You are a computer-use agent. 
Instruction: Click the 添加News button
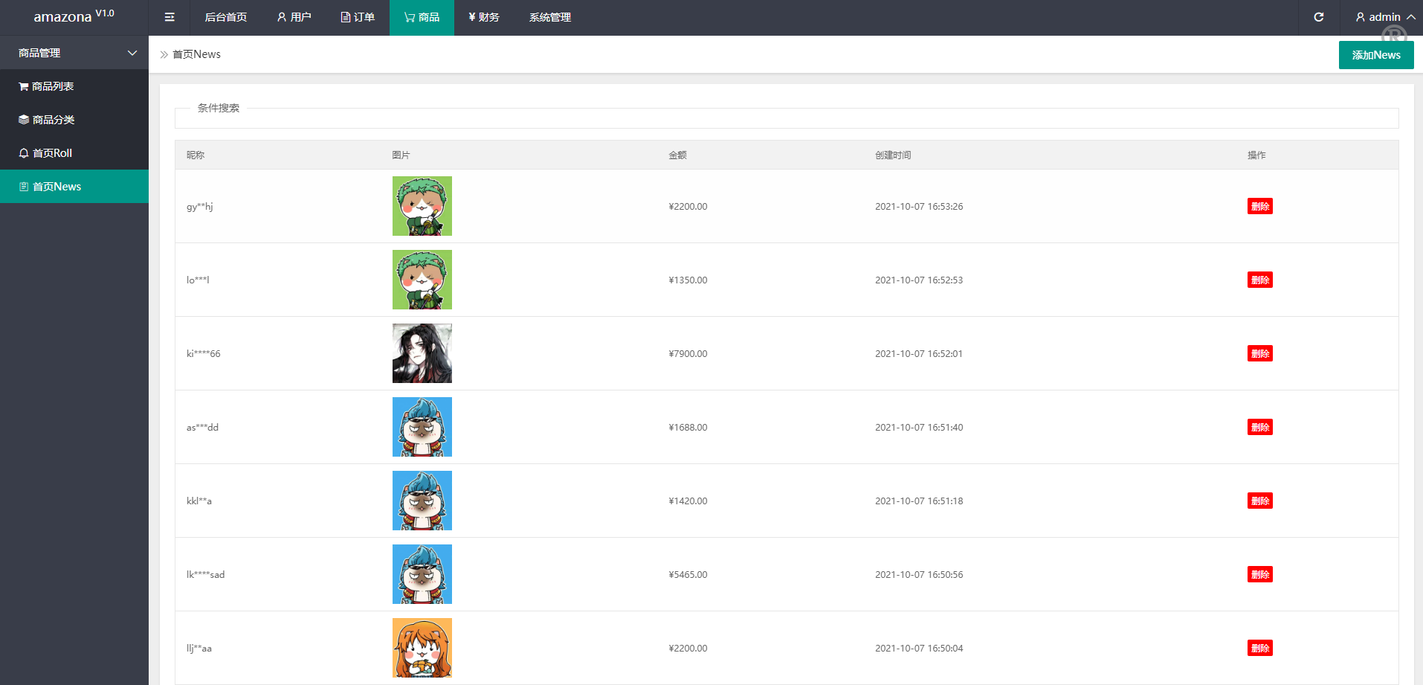tap(1375, 55)
